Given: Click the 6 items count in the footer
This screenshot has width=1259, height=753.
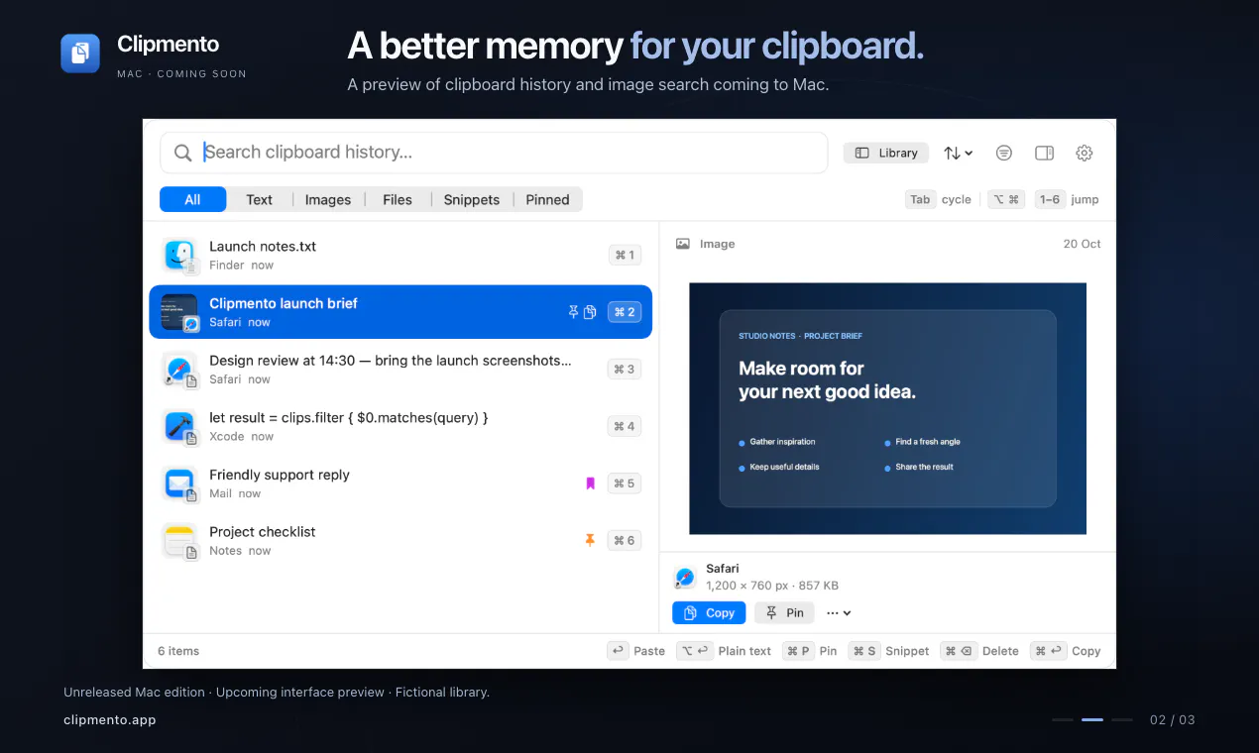Looking at the screenshot, I should pos(178,651).
